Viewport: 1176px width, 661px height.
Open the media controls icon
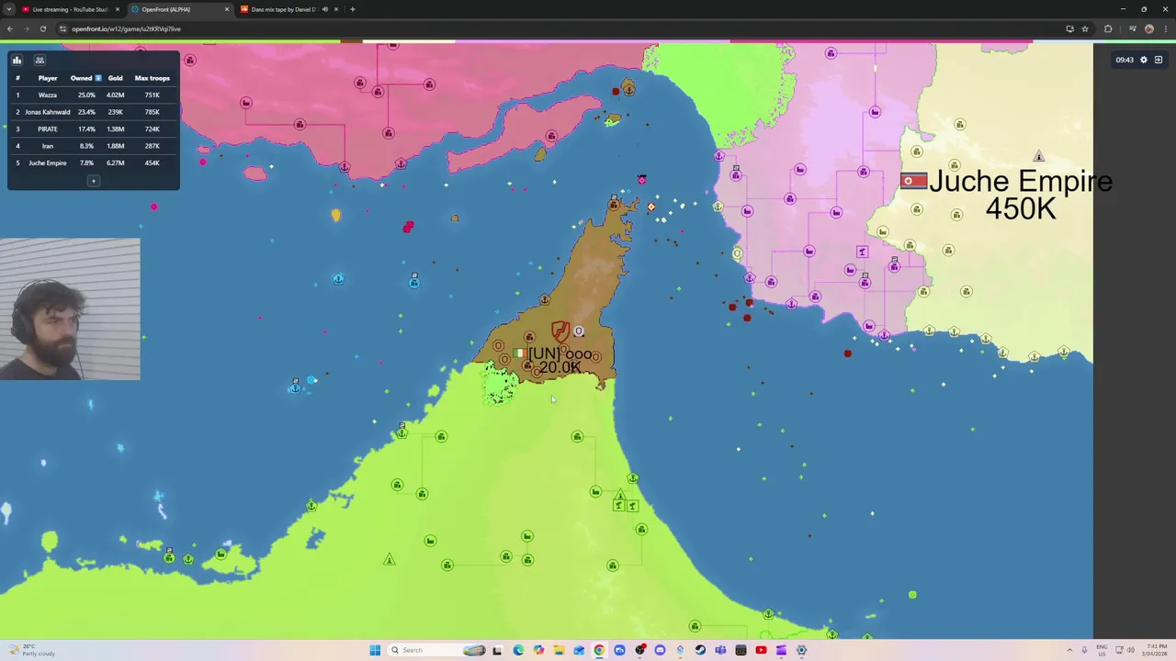click(x=1132, y=28)
